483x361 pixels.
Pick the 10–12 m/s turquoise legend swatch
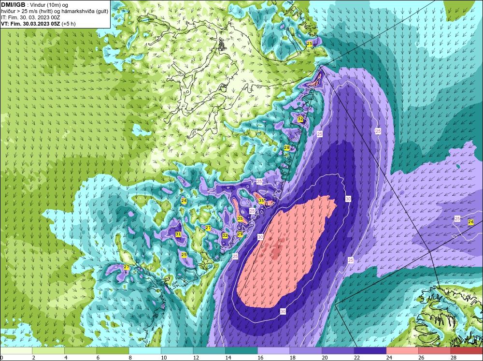point(177,351)
